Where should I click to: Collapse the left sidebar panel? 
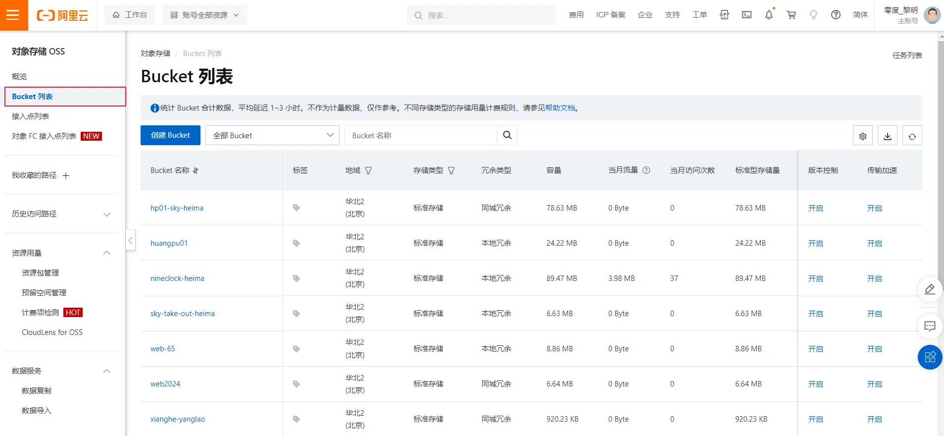[130, 240]
